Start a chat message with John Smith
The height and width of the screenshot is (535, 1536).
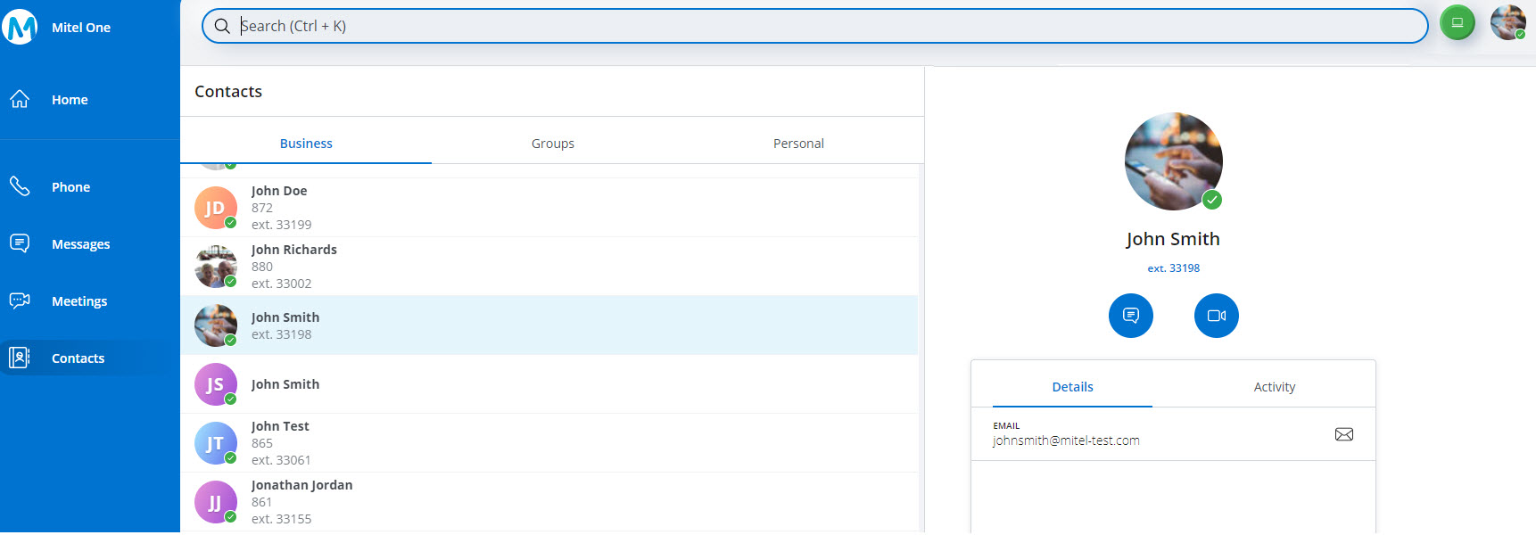(x=1130, y=316)
